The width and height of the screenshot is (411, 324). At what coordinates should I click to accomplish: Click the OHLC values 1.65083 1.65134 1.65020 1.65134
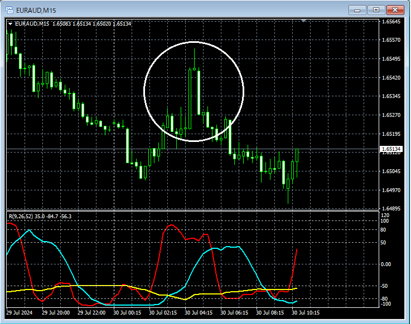click(x=92, y=24)
